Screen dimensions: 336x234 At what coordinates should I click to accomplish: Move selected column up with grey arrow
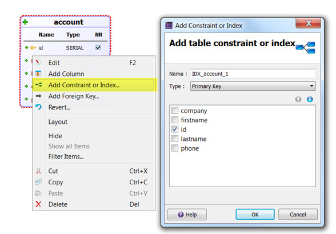(298, 99)
